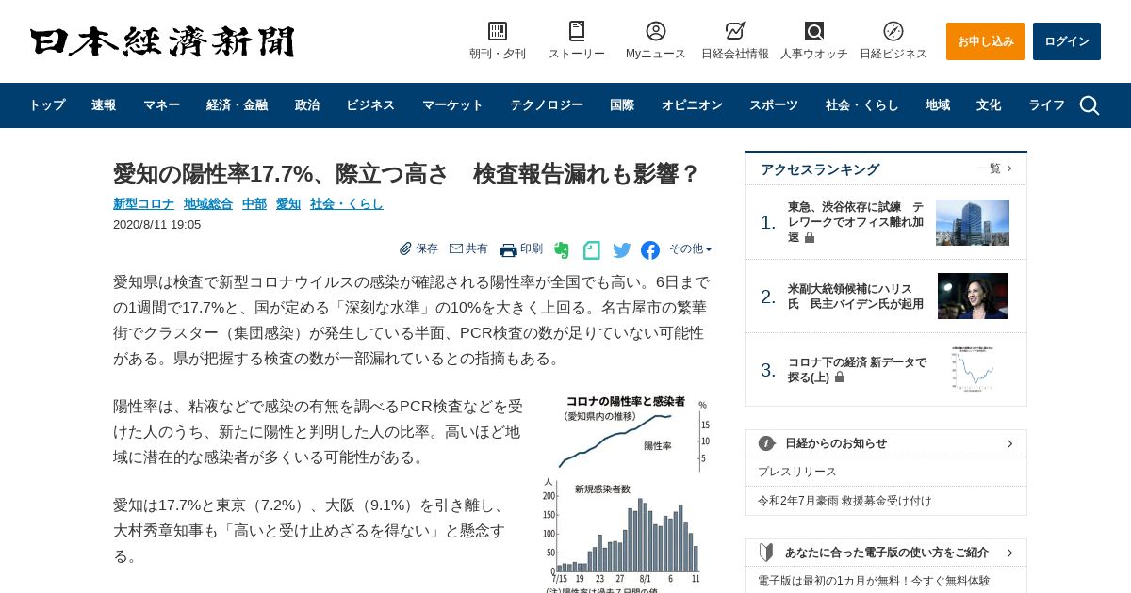Share article on Twitter

coord(622,250)
